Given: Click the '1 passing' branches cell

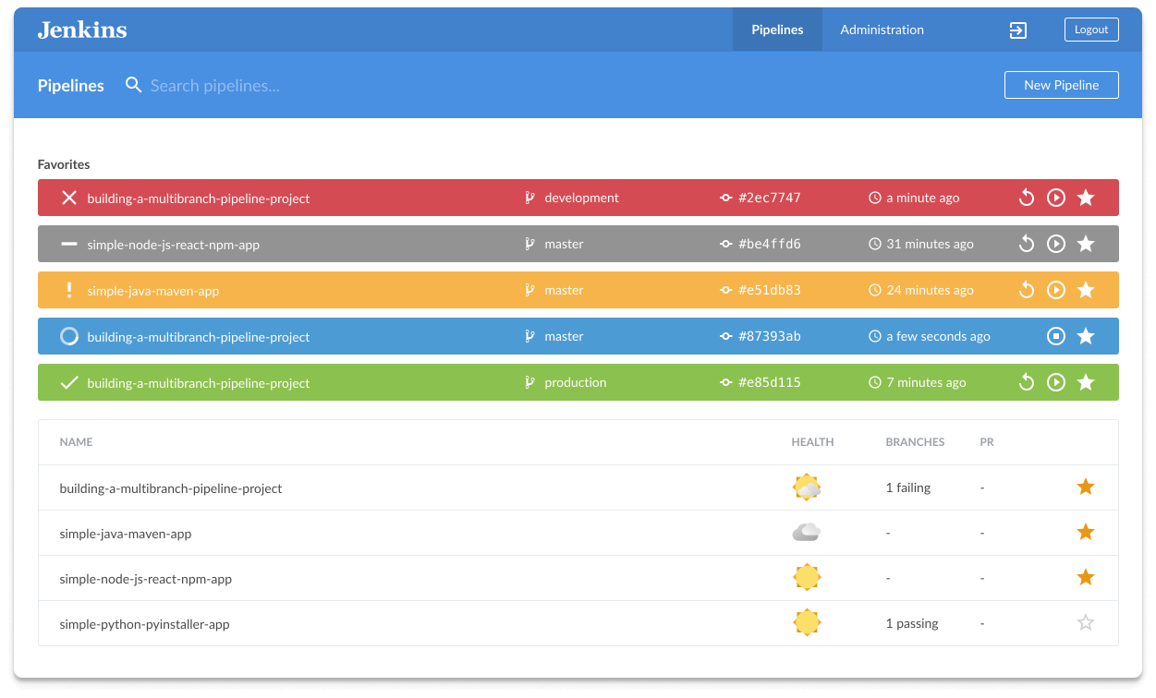Looking at the screenshot, I should 912,623.
